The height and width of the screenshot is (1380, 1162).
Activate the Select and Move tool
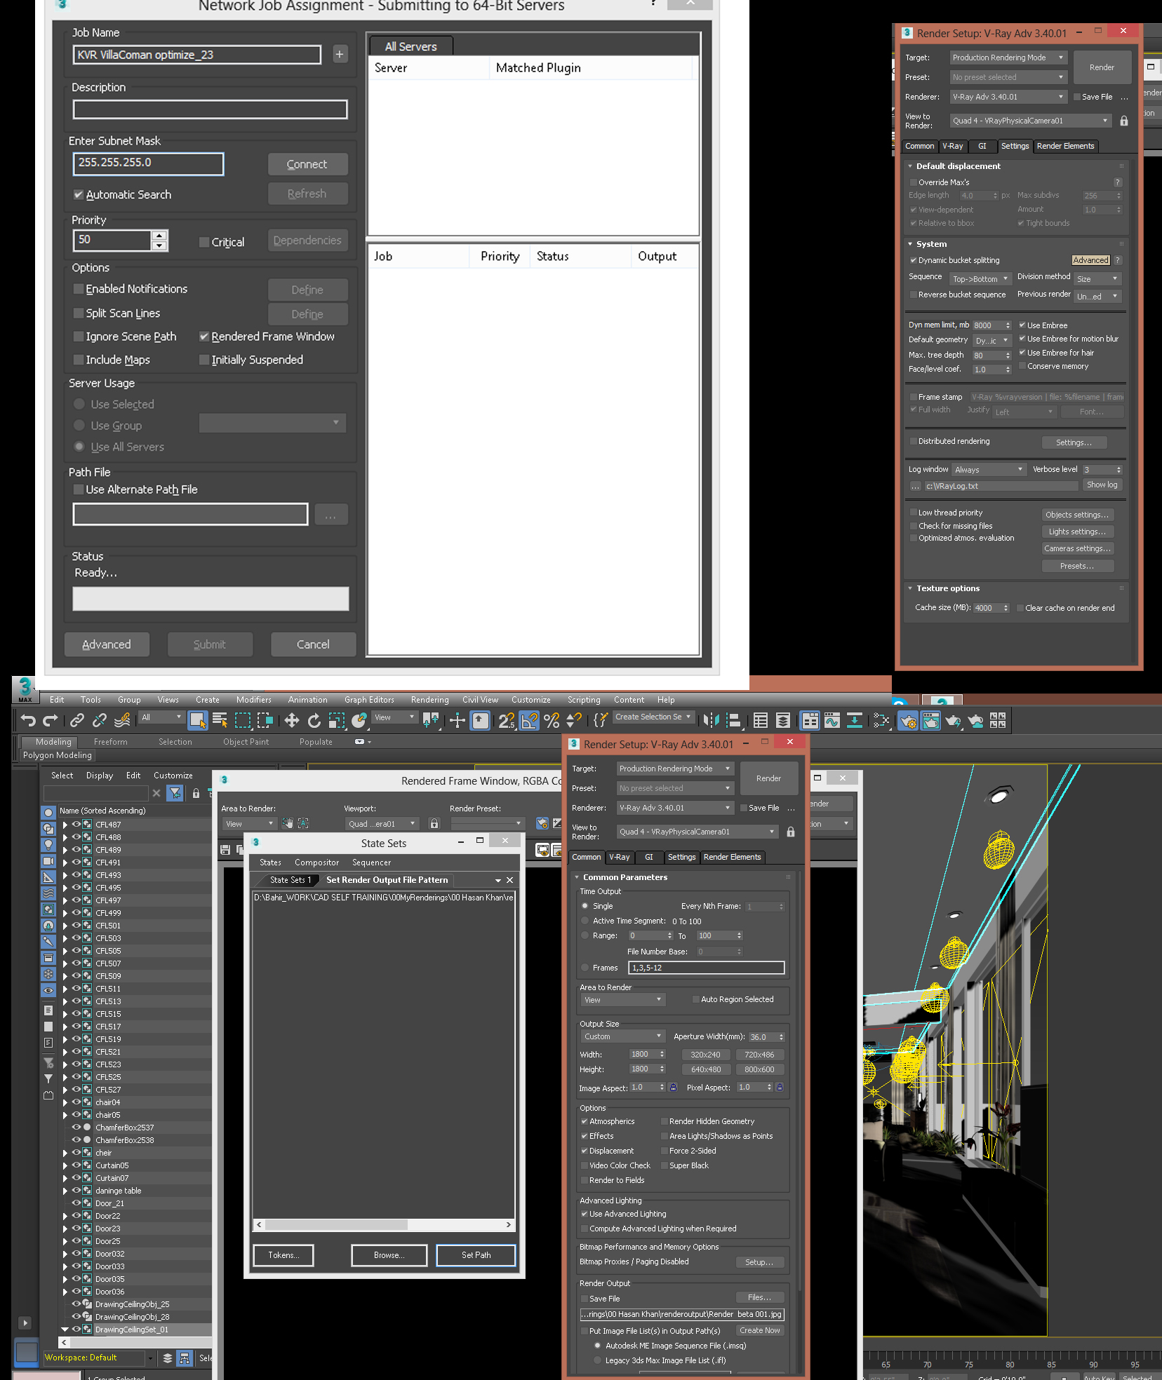pos(292,720)
